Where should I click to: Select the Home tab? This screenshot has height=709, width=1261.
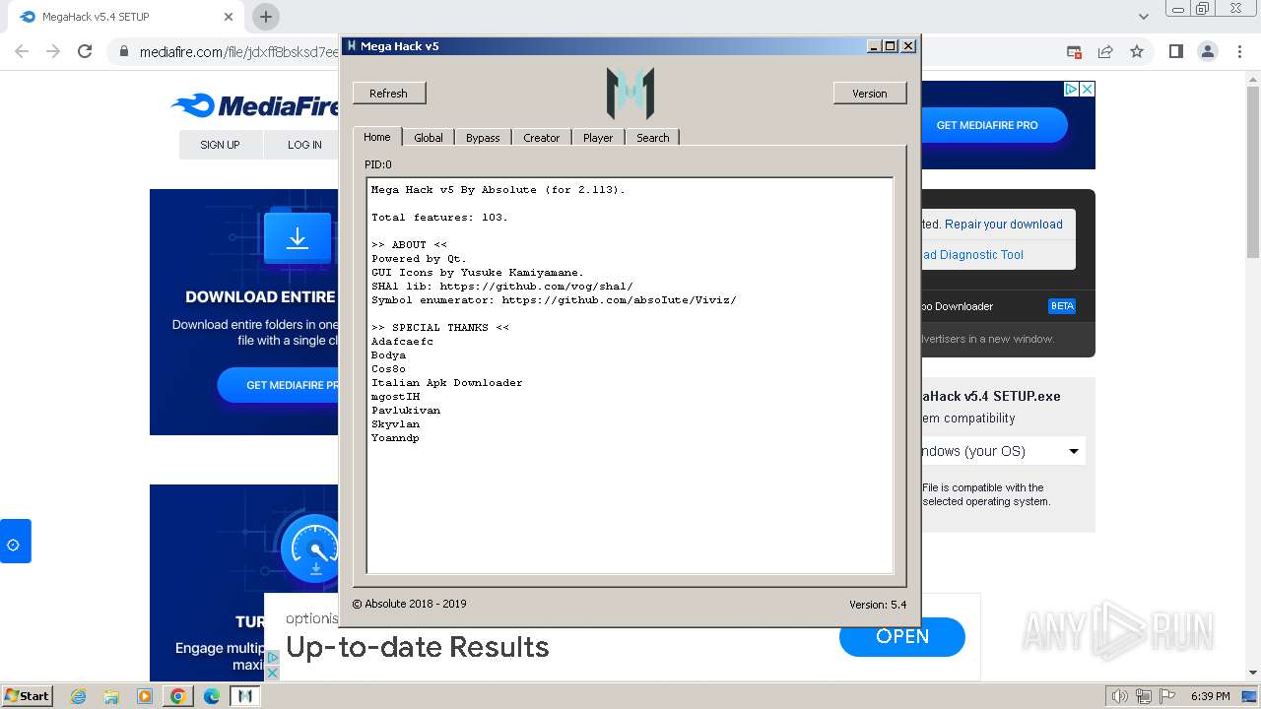tap(376, 137)
